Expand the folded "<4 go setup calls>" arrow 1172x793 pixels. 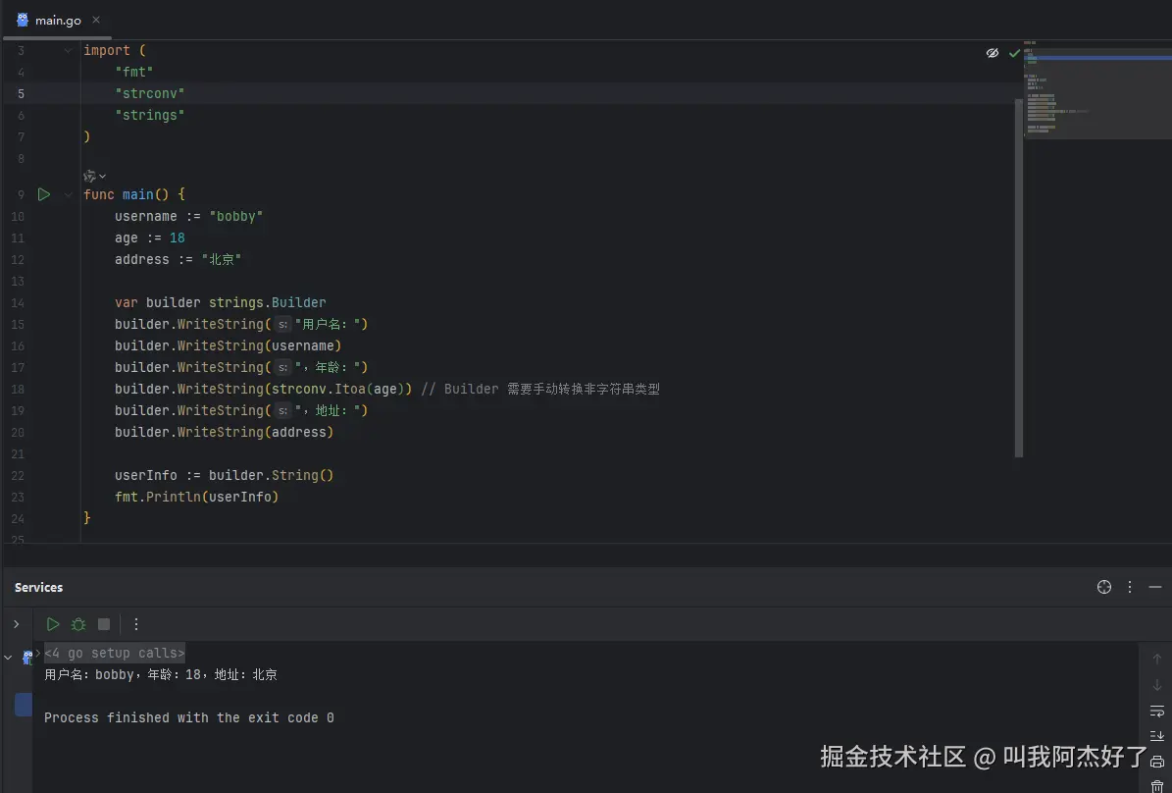pyautogui.click(x=38, y=653)
